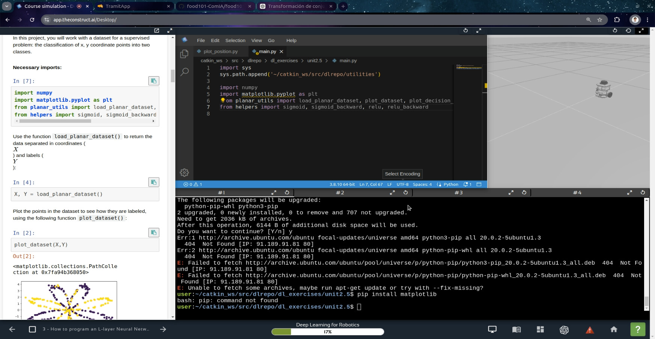The width and height of the screenshot is (655, 339).
Task: Go to home via the bottom bar icon
Action: [614, 329]
